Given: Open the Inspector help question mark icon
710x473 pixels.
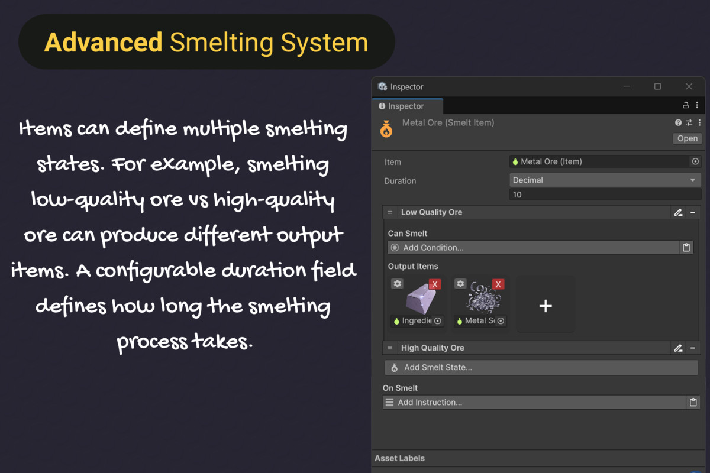Looking at the screenshot, I should (677, 122).
